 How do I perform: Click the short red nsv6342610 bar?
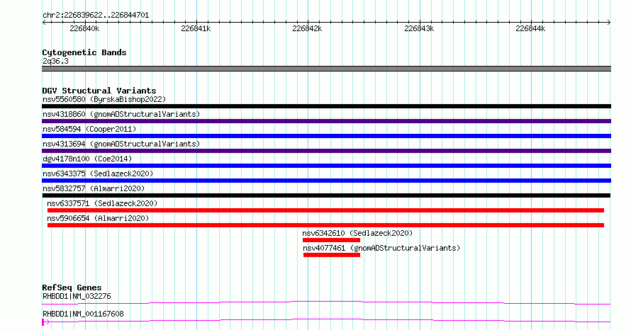coord(332,240)
